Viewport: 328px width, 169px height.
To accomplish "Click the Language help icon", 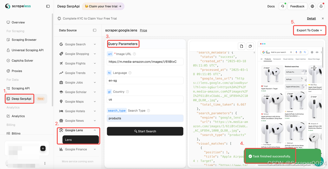I will pyautogui.click(x=130, y=73).
